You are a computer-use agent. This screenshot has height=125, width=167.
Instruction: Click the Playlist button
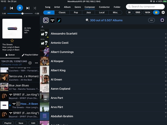(x=8, y=123)
